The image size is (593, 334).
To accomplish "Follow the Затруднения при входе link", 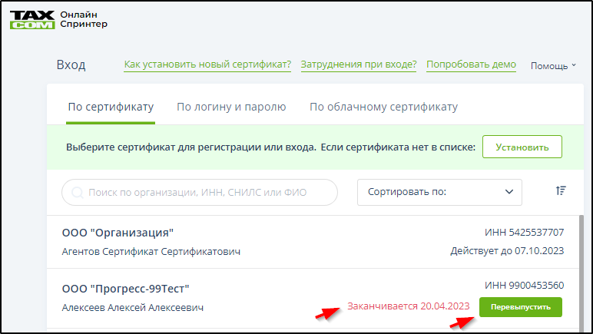I will coord(359,65).
